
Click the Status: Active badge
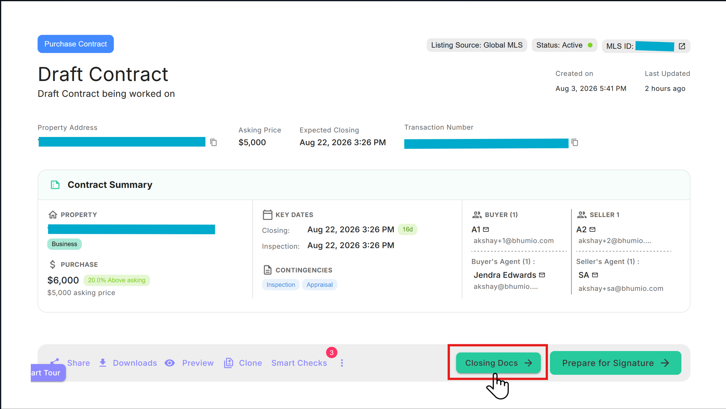point(564,45)
